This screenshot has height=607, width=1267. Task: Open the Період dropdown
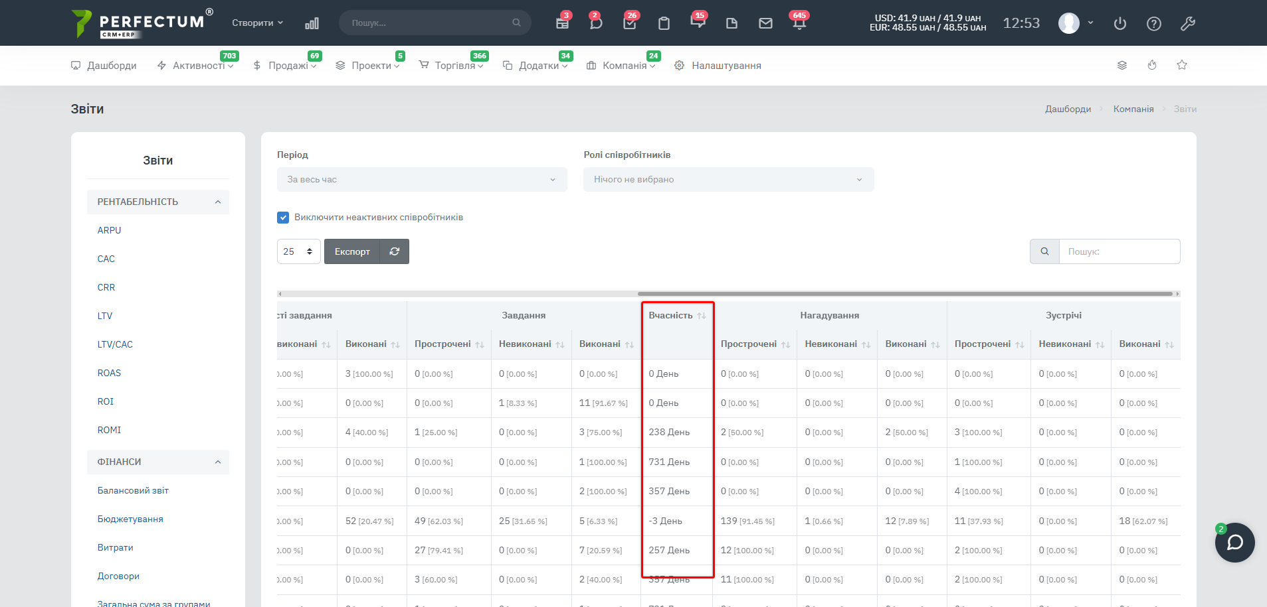pyautogui.click(x=422, y=180)
